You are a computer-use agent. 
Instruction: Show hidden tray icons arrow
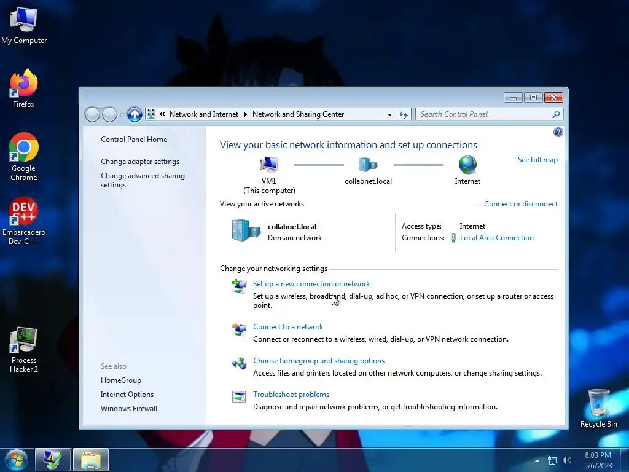tap(537, 460)
